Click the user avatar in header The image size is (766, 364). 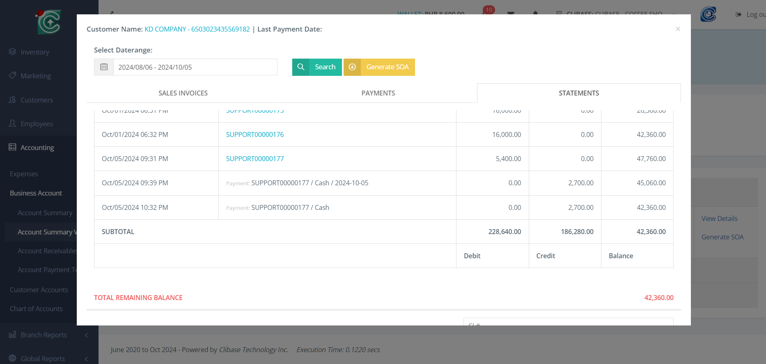click(708, 14)
